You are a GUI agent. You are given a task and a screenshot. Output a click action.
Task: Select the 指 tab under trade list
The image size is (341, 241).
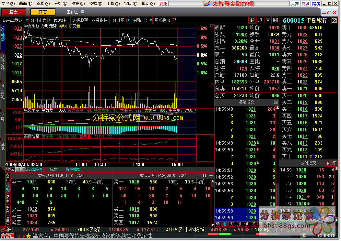tap(239, 224)
